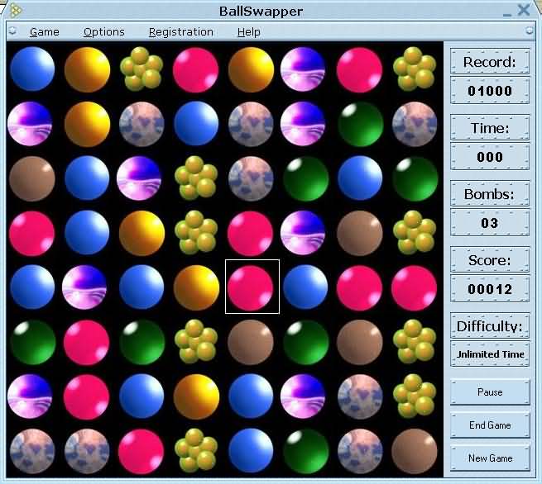542x484 pixels.
Task: Click the orange ball in the seventh row
Action: pos(196,396)
